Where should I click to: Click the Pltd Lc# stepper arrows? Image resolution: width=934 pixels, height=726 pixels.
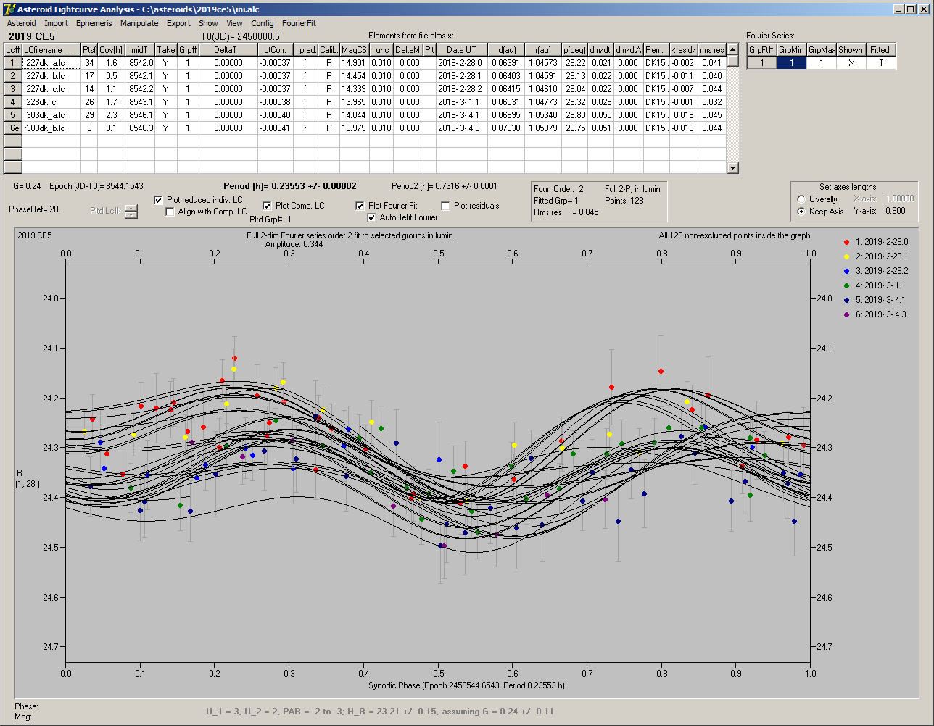pos(131,212)
